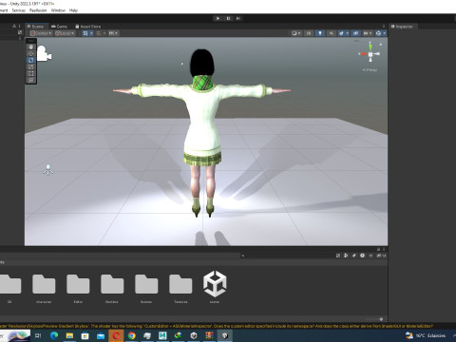Select the Move tool

pos(31,53)
